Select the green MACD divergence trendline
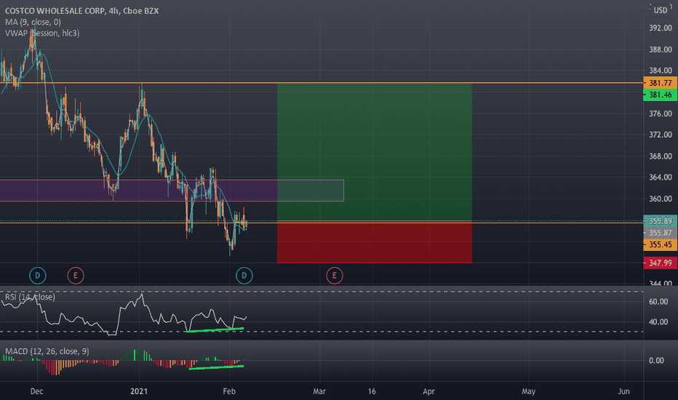The width and height of the screenshot is (678, 400). [x=217, y=367]
